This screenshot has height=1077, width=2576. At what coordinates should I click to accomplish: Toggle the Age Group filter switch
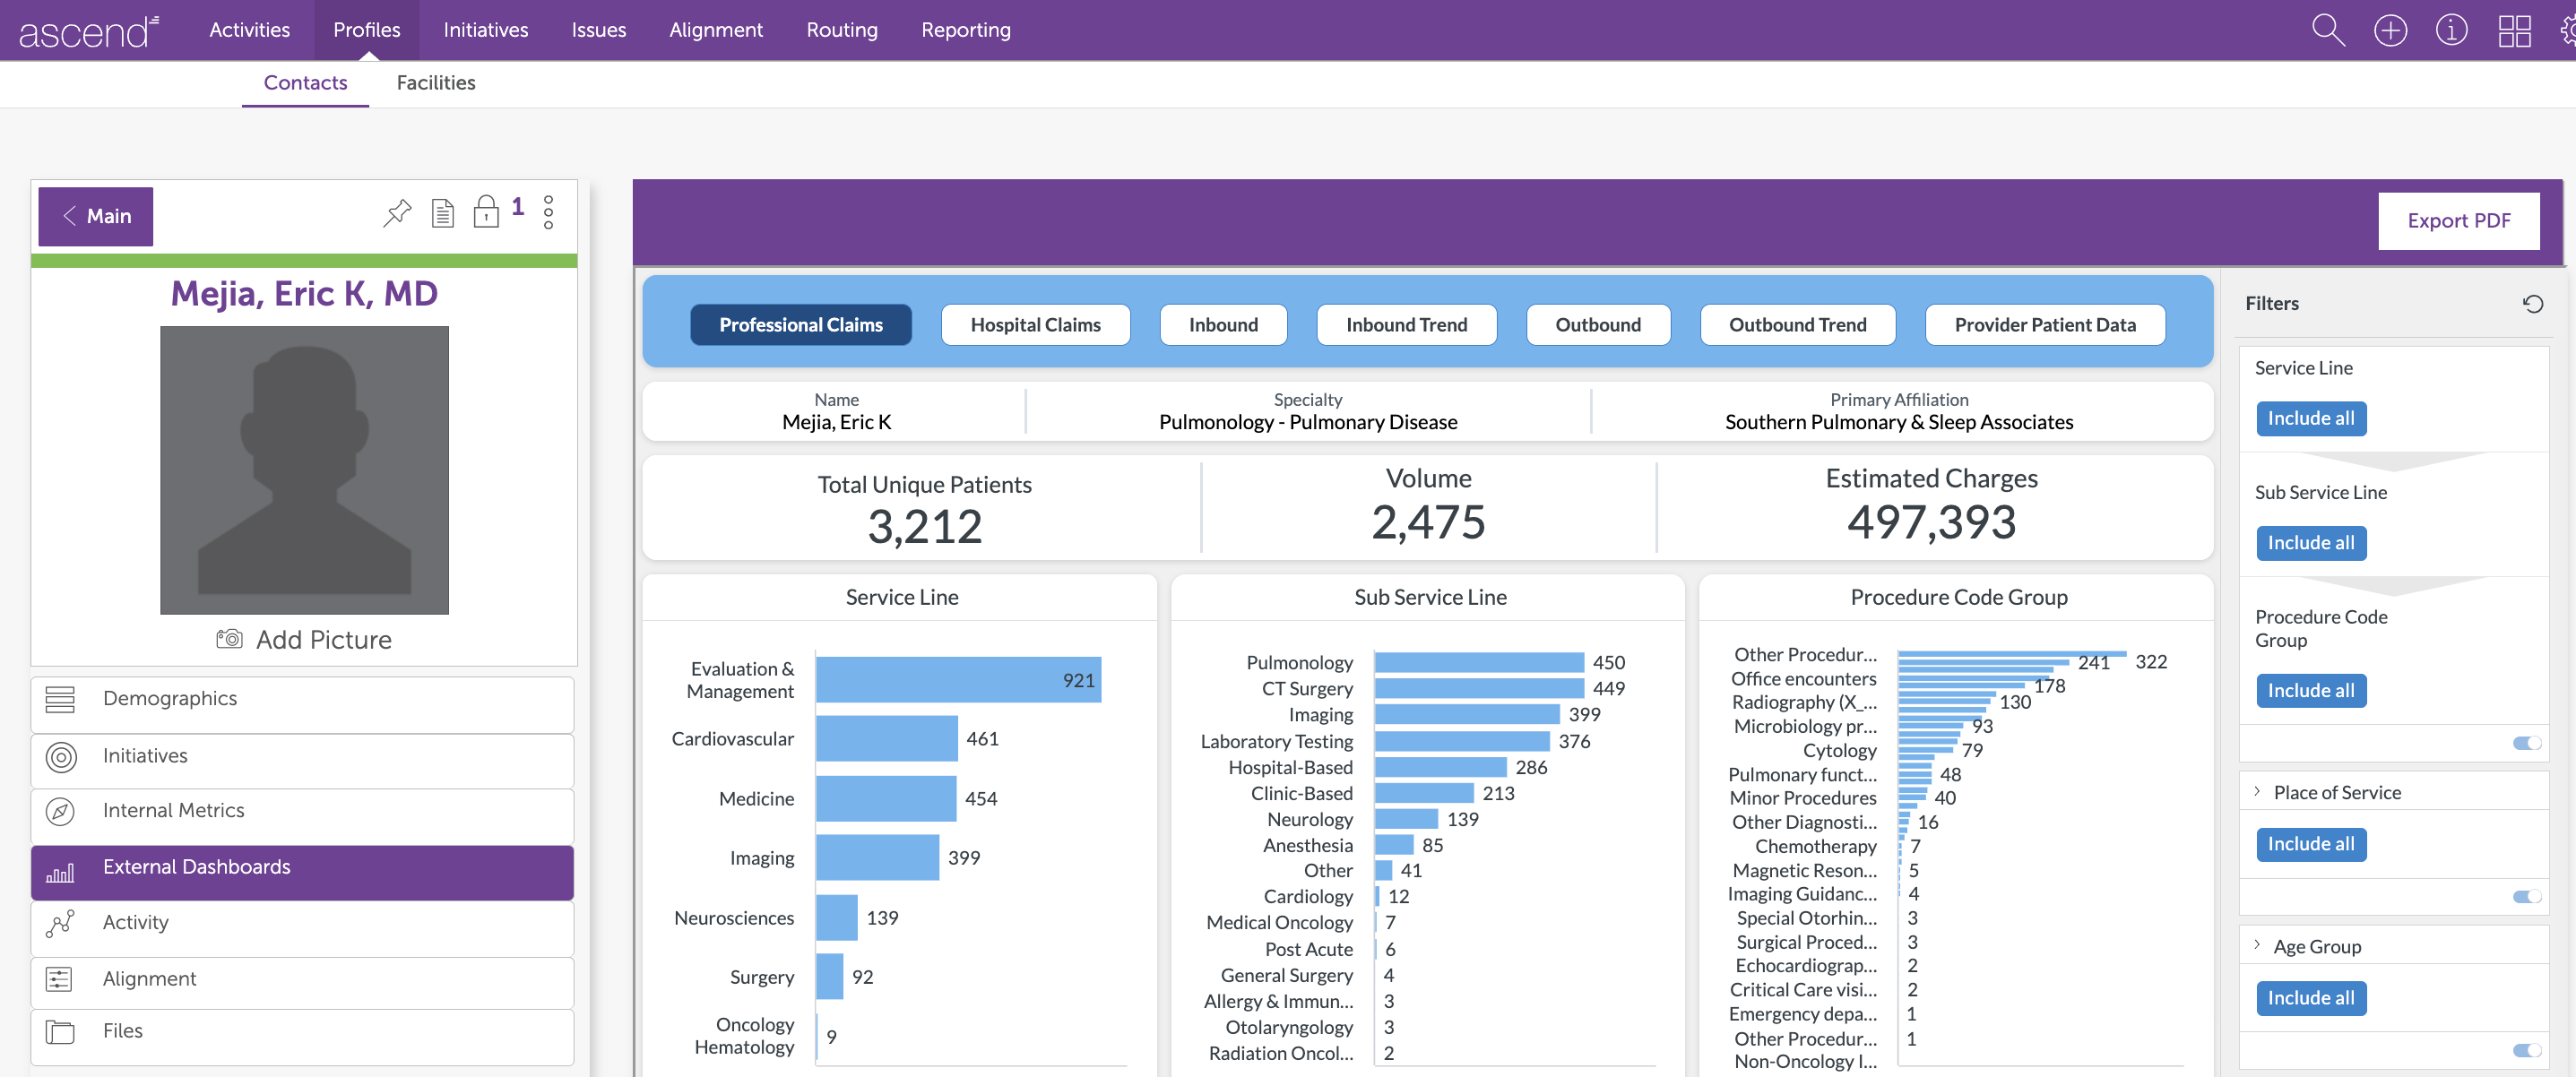coord(2526,1050)
